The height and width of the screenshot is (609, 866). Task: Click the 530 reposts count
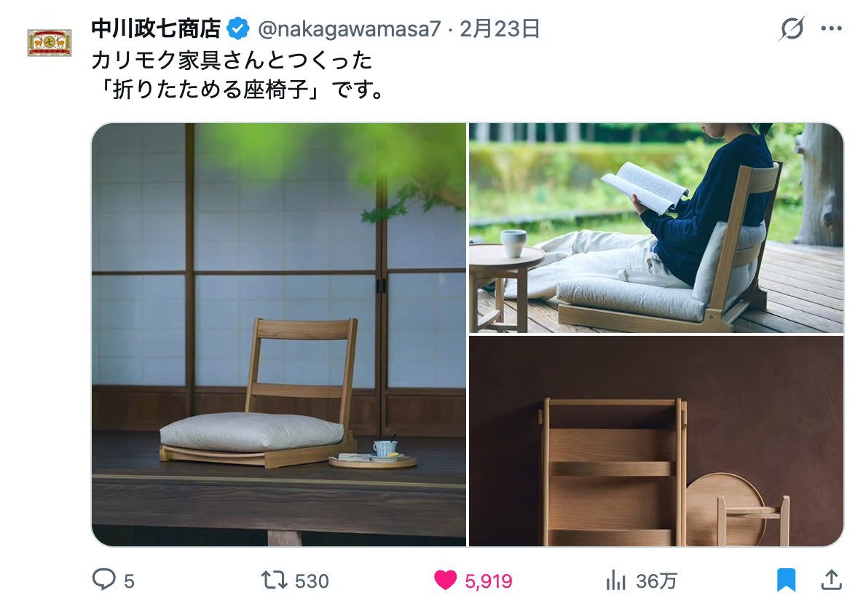pyautogui.click(x=312, y=581)
